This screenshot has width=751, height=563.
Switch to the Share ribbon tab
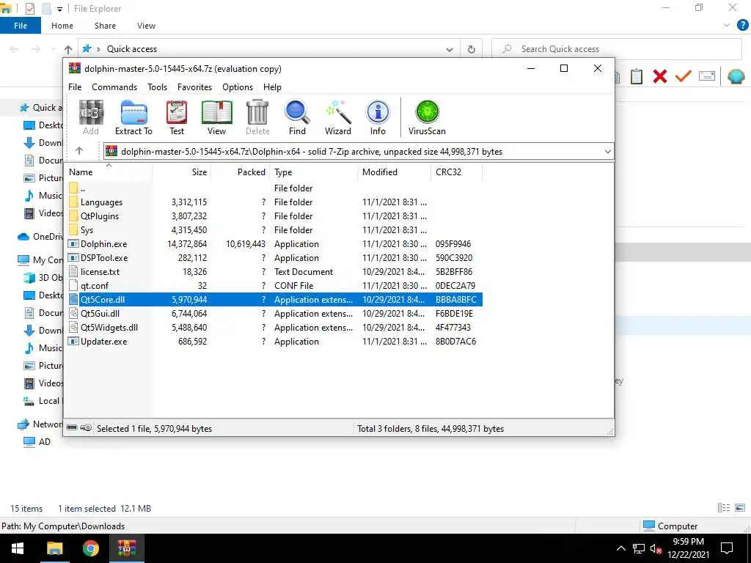click(105, 26)
